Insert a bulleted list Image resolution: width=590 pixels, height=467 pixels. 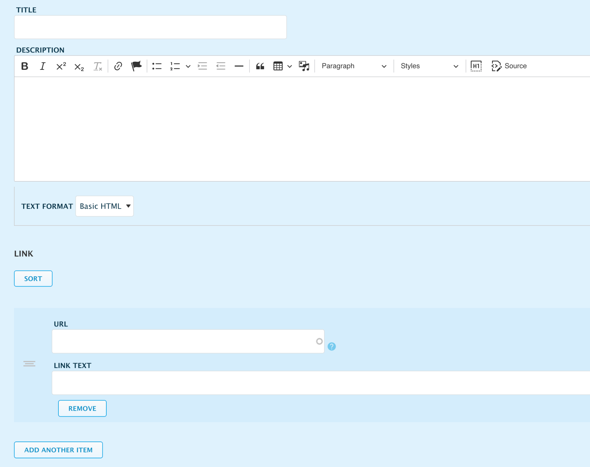click(157, 66)
